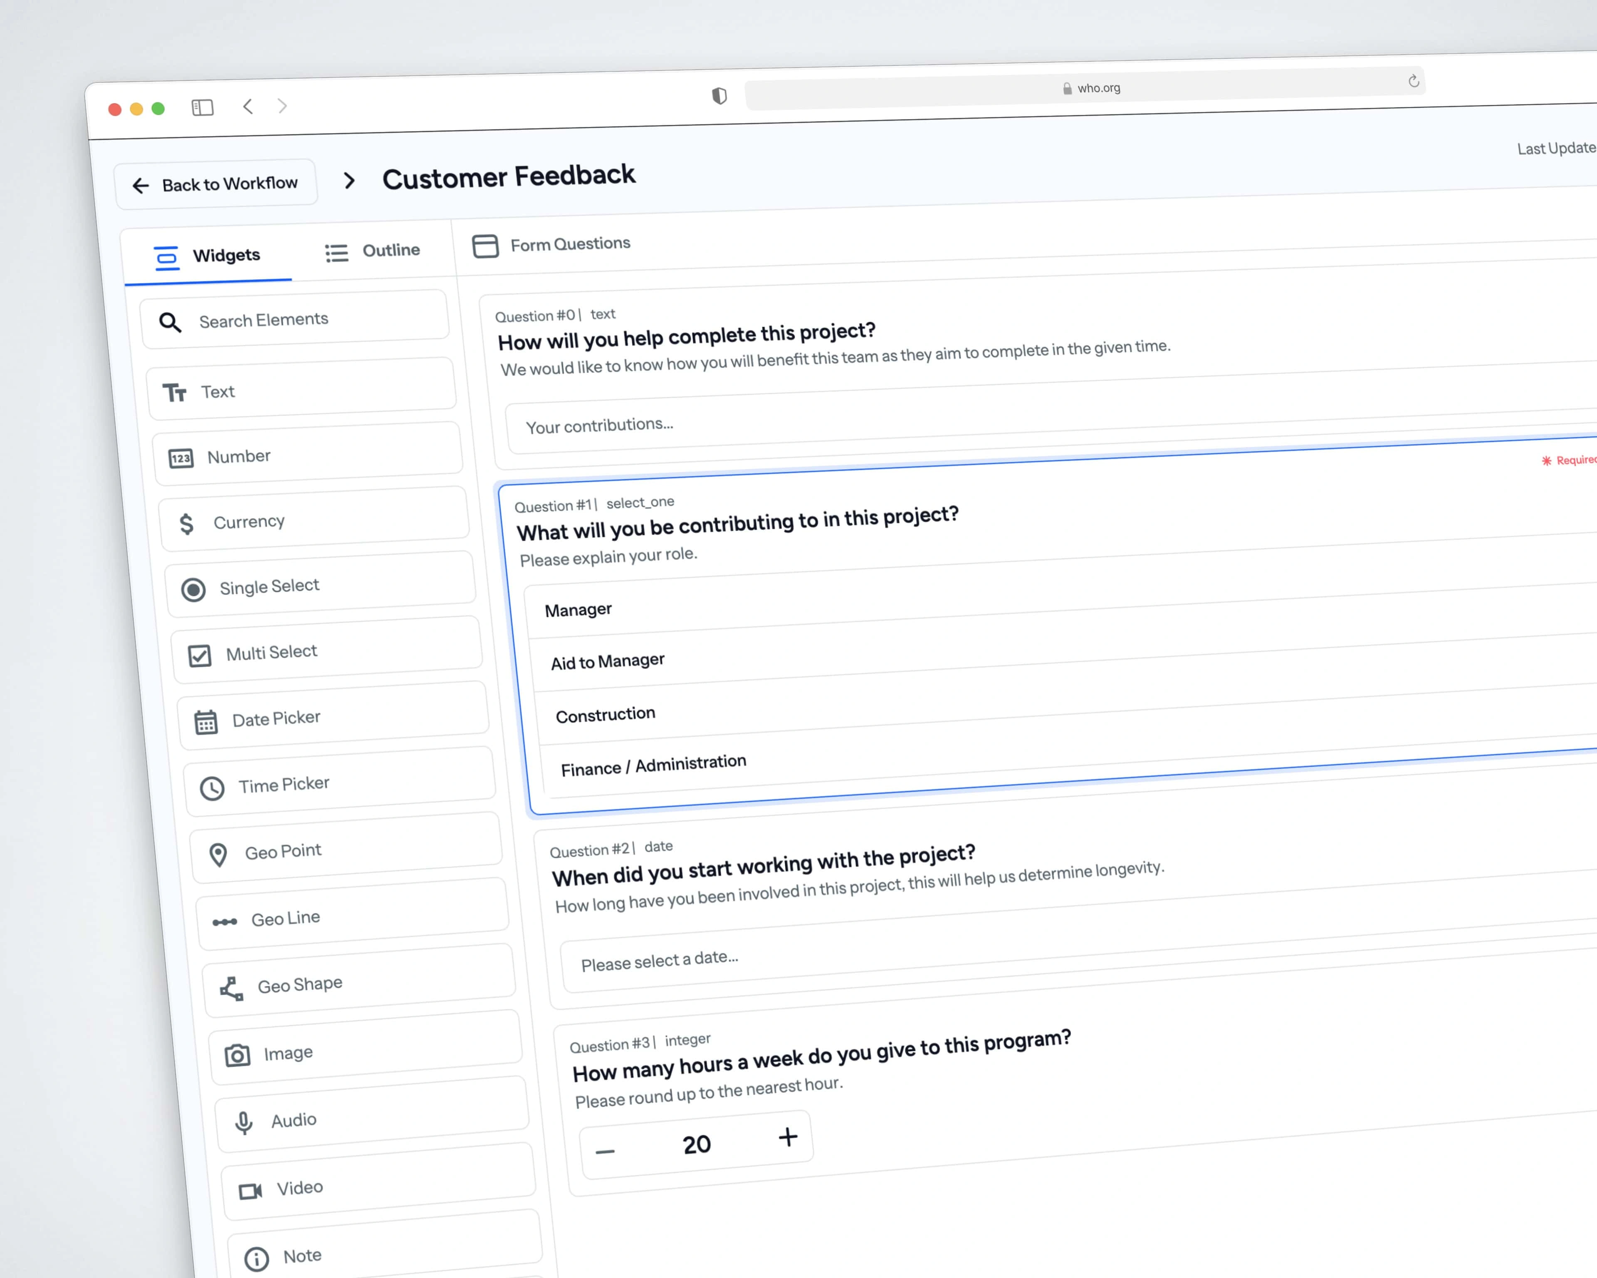Click the breadcrumb chevron before Customer Feedback

coord(350,180)
